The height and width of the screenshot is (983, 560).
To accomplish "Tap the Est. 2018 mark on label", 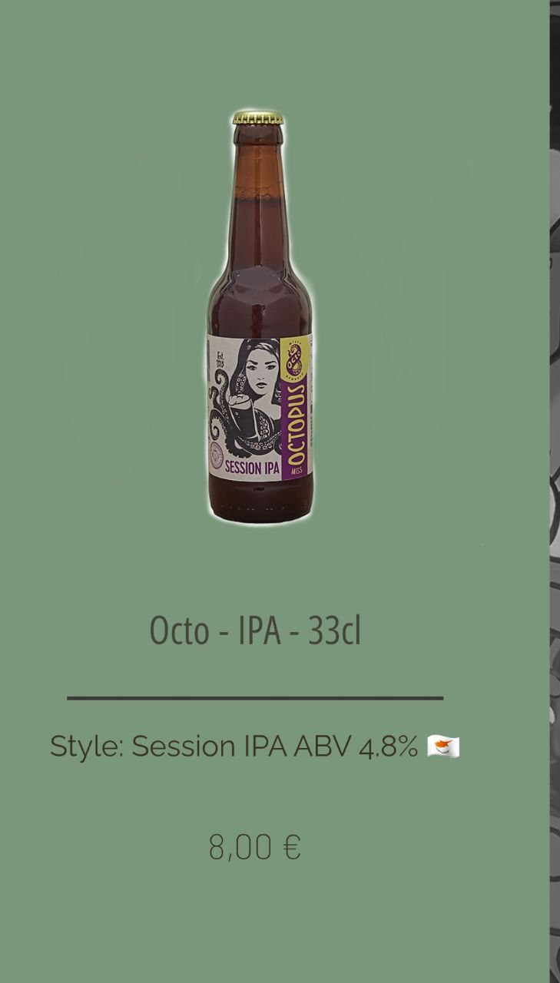I will click(220, 359).
